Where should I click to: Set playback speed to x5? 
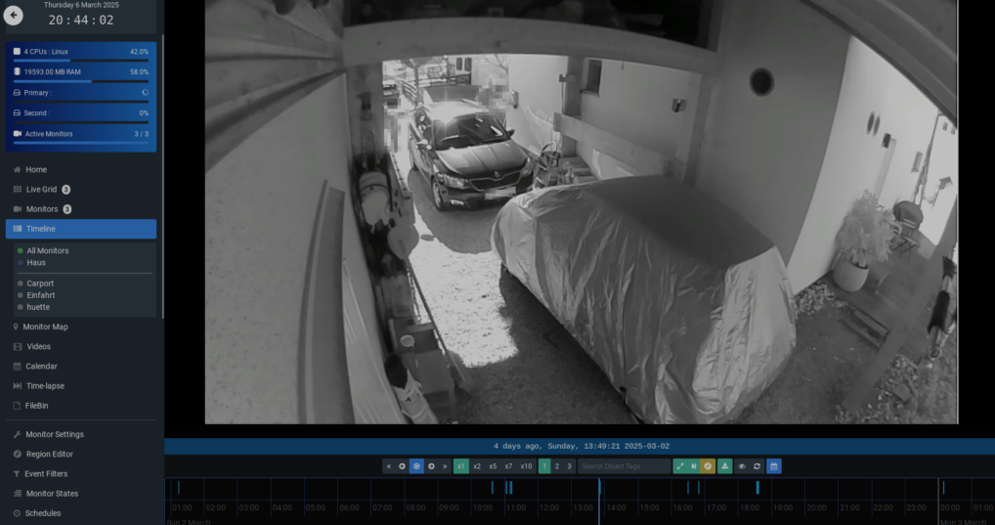pos(493,466)
